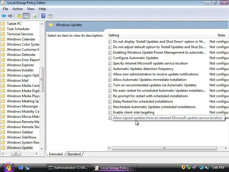Click the Task Scheduler folder icon

(x=3, y=29)
